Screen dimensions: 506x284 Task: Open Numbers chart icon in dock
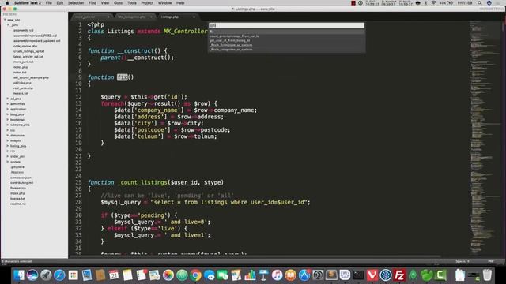(x=250, y=275)
